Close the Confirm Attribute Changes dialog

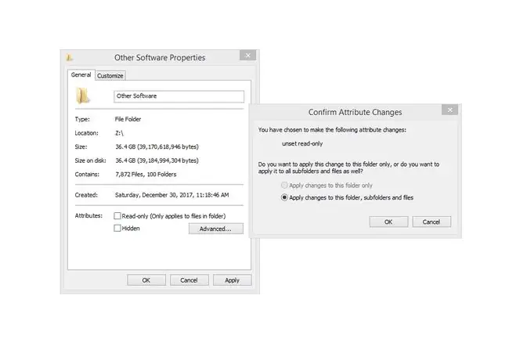pos(450,110)
